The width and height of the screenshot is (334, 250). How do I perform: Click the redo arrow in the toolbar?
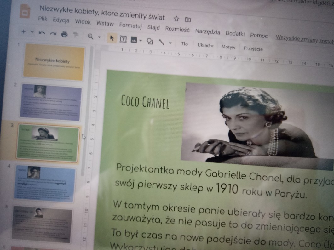click(x=53, y=34)
